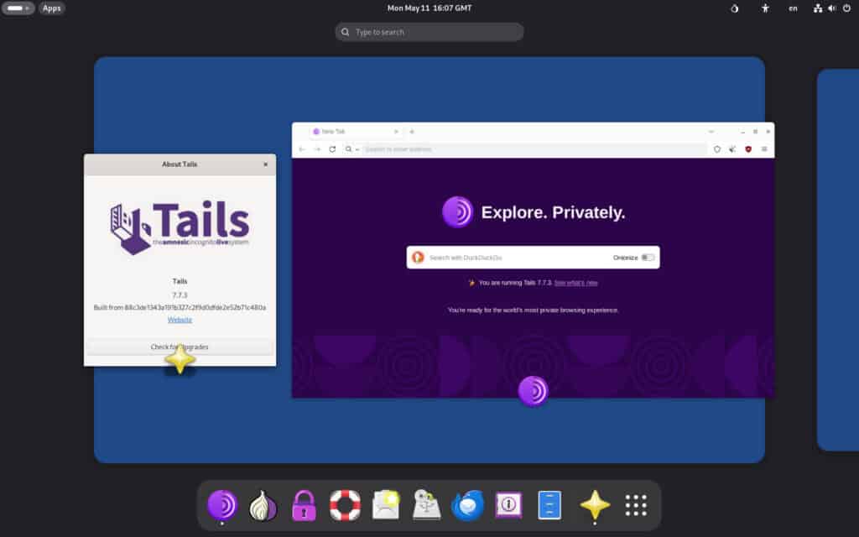The width and height of the screenshot is (859, 537).
Task: Click the activities workspace indicator pill
Action: coord(18,8)
